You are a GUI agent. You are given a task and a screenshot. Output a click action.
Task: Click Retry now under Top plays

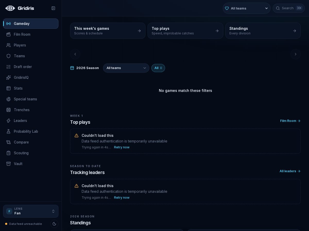coord(122,147)
